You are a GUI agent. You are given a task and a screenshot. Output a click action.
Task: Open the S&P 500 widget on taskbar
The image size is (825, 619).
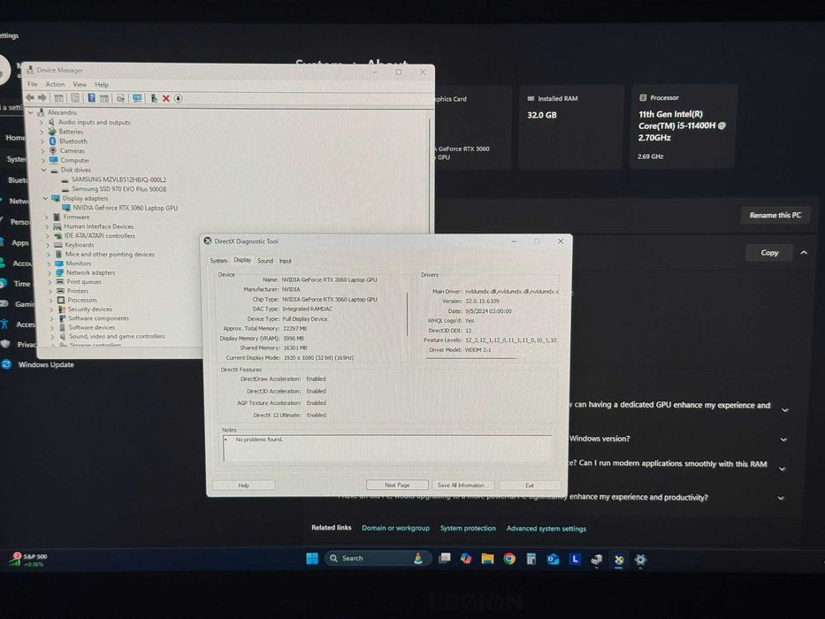(27, 560)
